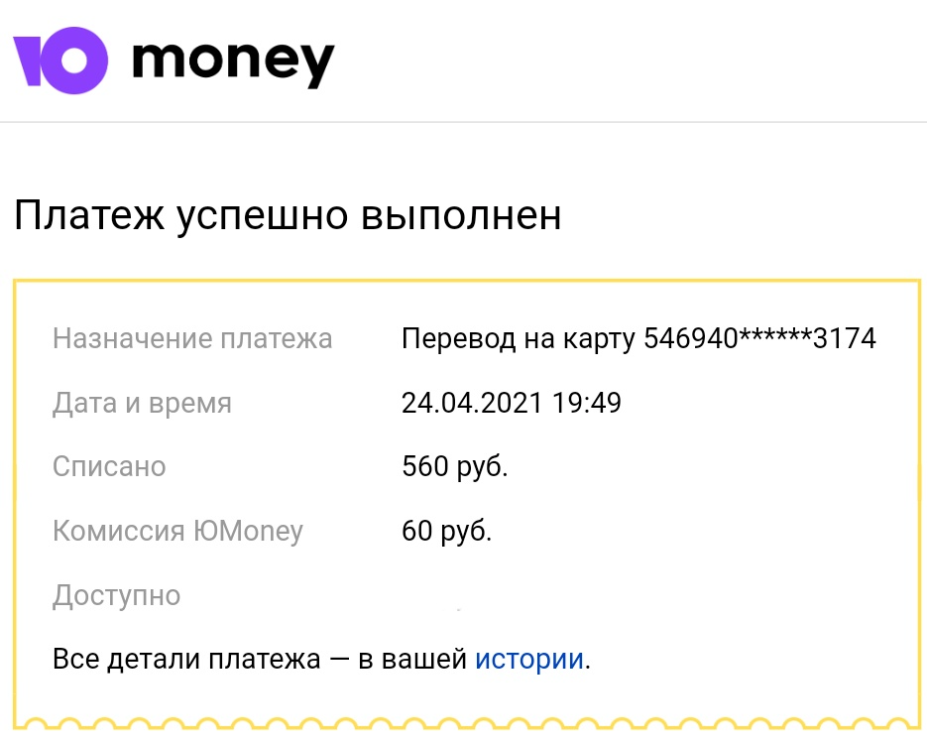Click the Все детали платежа text
Screen dimensions: 927x744
[186, 659]
